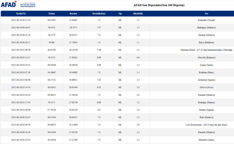This screenshot has width=234, height=144.
Task: Click the date 2025-06-28 04:52:17
Action: coord(21,57)
